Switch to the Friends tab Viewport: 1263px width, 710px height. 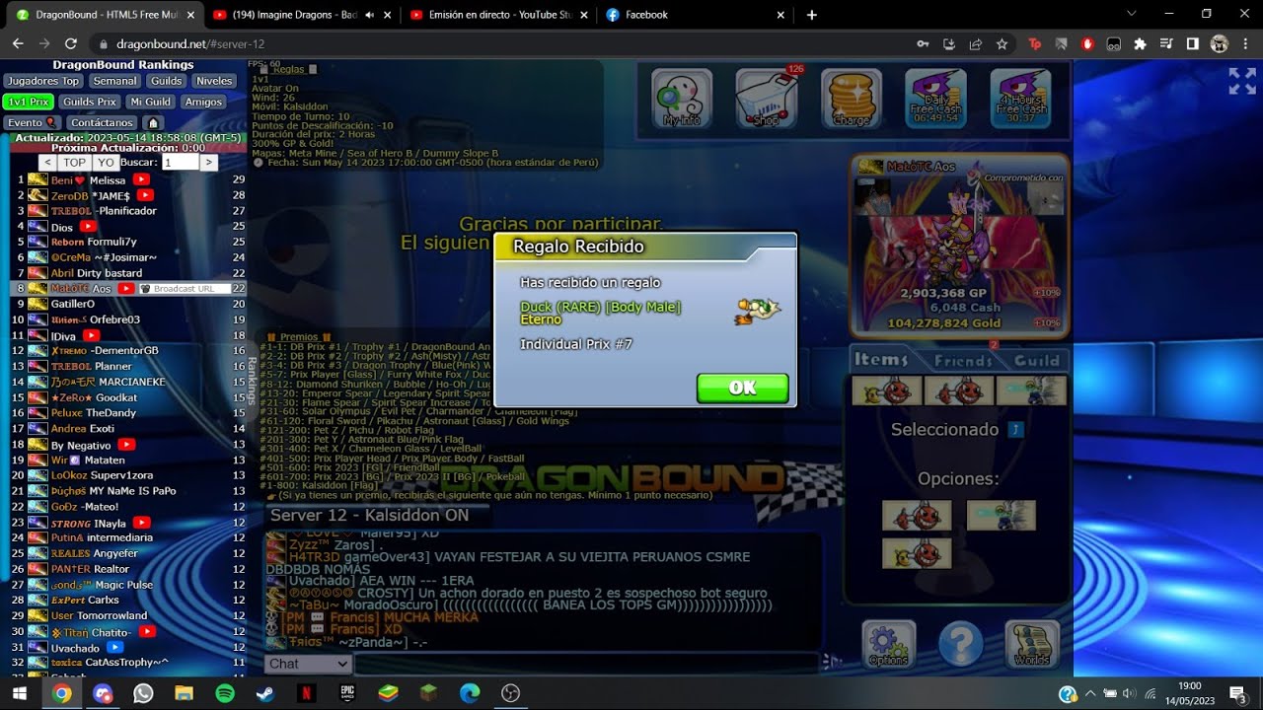coord(962,361)
